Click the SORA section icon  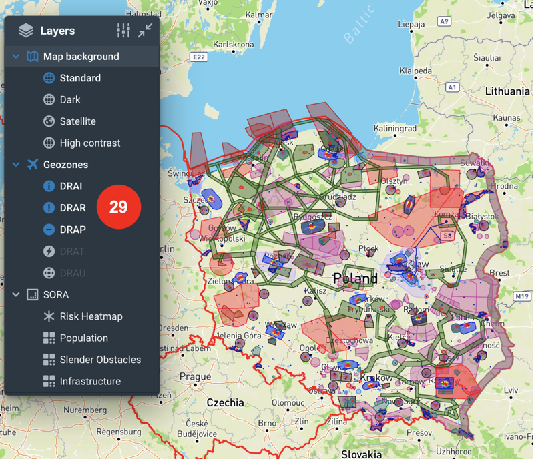pos(32,294)
